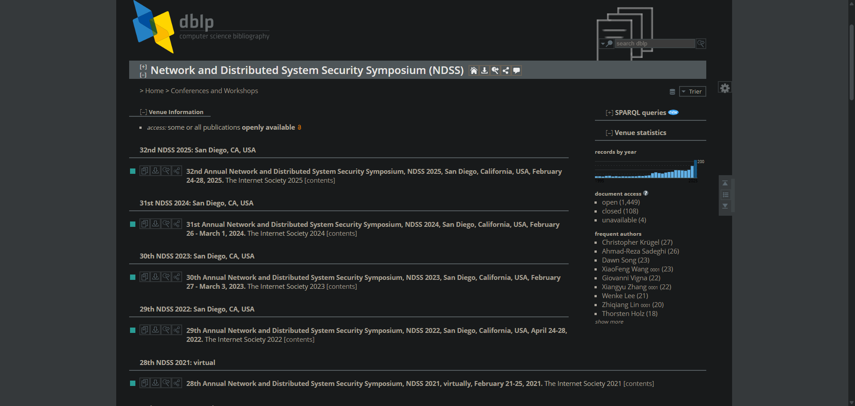The height and width of the screenshot is (406, 855).
Task: Click export record icon for NDSS 2024
Action: coord(155,224)
